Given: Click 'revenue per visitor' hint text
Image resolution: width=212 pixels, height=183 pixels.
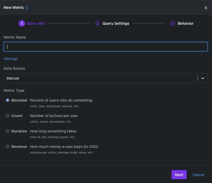Looking at the screenshot, I should point(62,152).
